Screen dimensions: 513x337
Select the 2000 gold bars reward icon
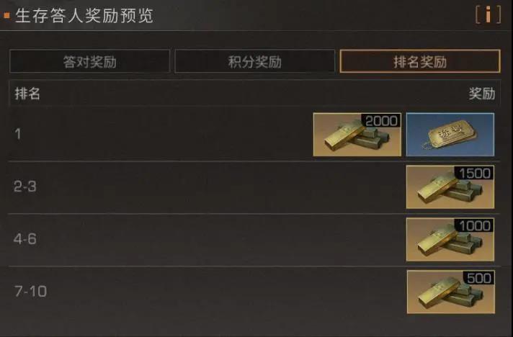[357, 135]
